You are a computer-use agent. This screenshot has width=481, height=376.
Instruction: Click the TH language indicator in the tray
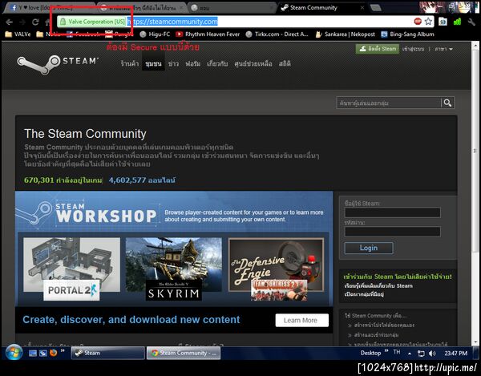click(x=397, y=352)
